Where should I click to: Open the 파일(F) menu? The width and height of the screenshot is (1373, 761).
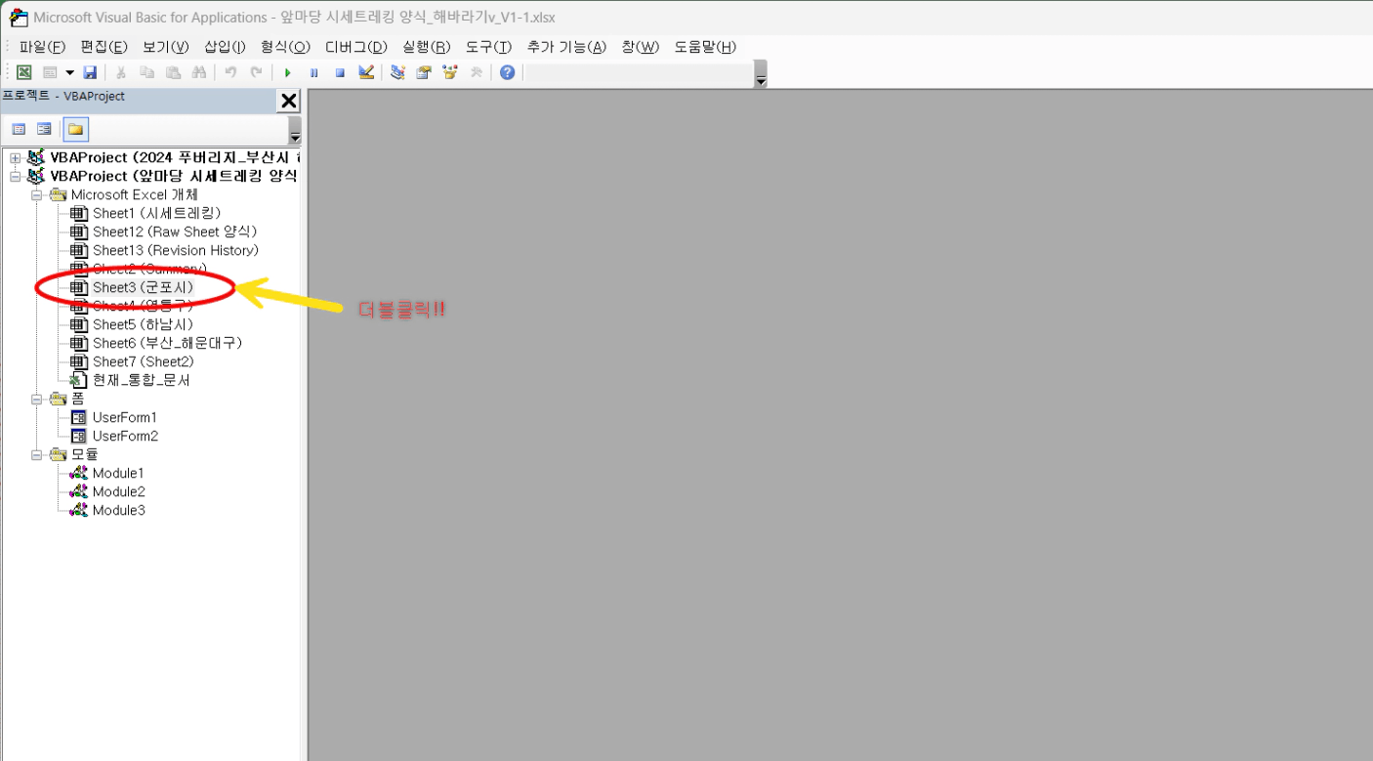coord(42,47)
